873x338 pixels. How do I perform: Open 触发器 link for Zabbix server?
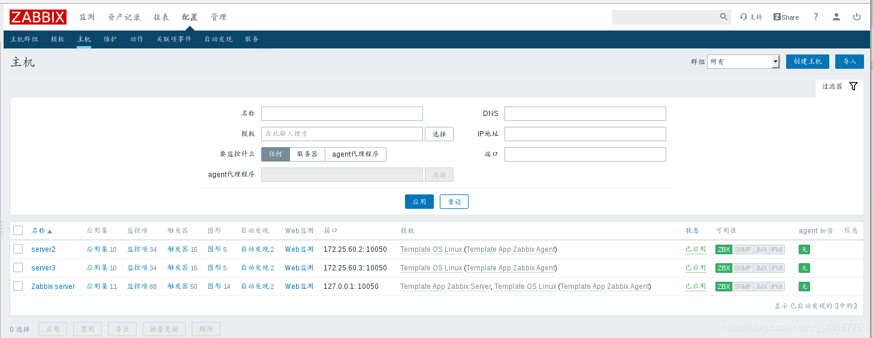point(178,287)
